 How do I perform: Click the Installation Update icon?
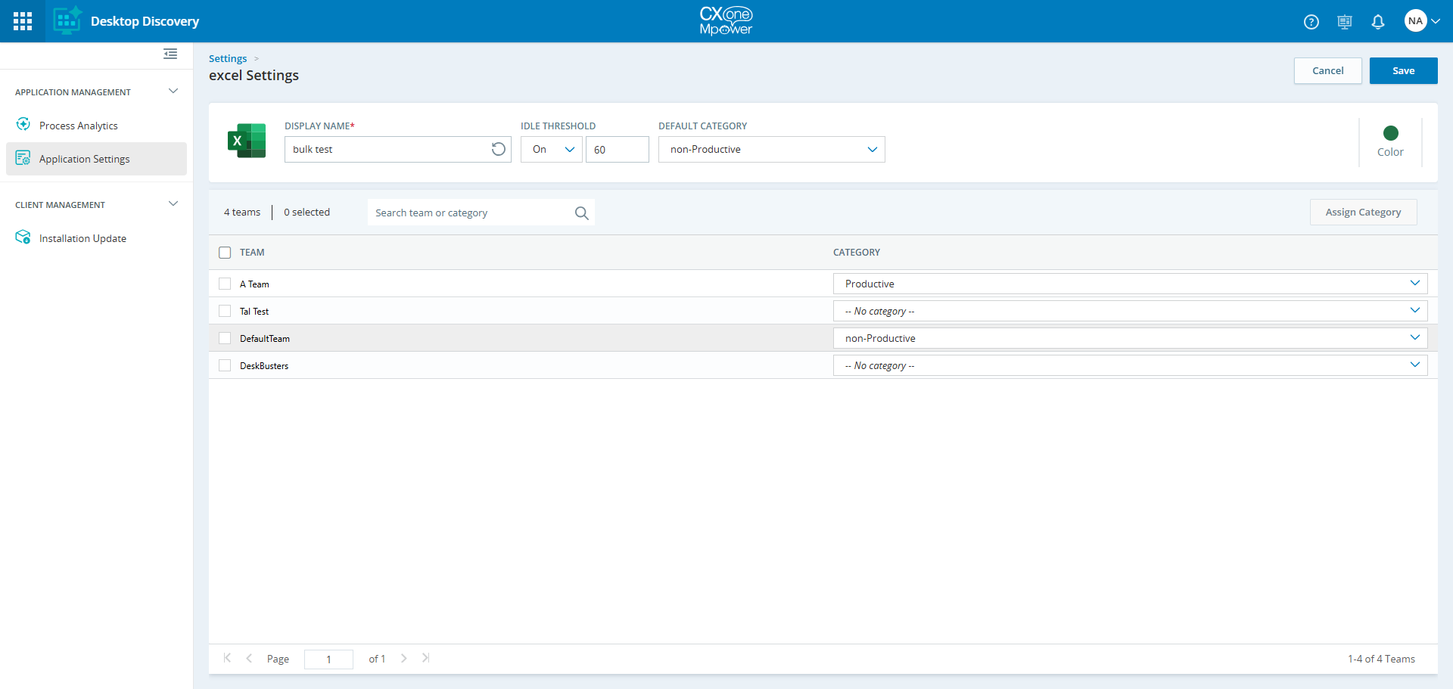click(23, 237)
